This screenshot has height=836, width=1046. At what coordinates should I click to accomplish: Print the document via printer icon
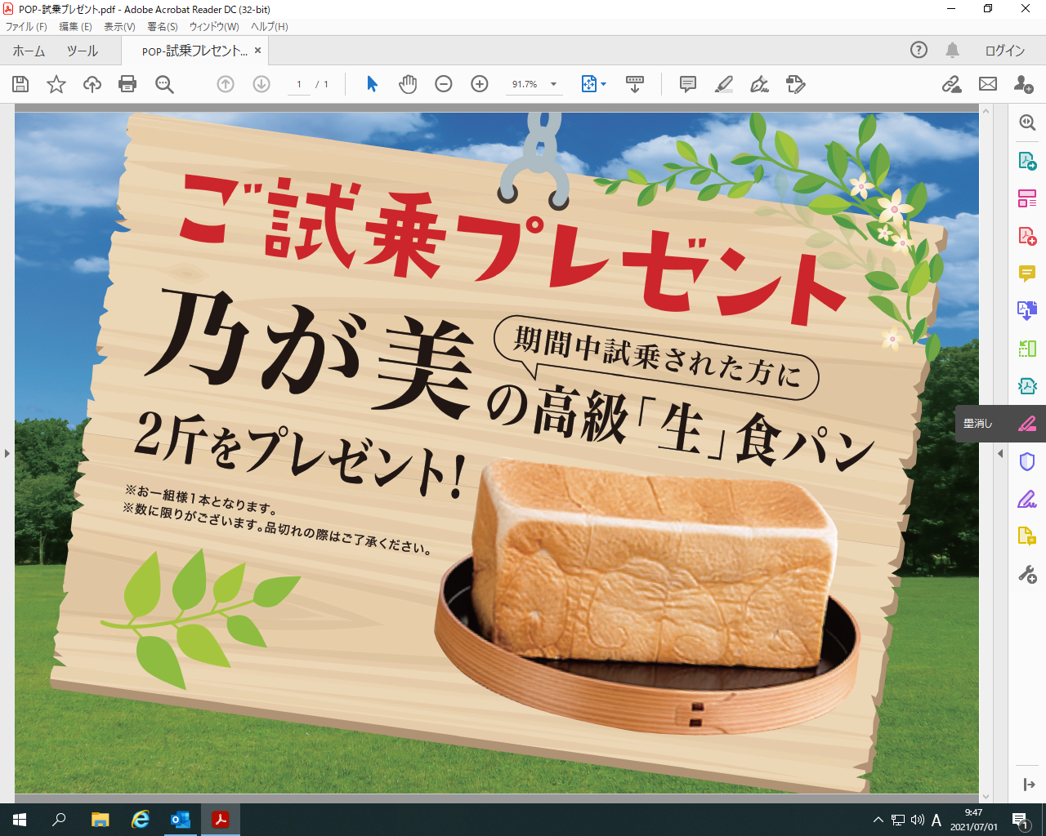127,84
